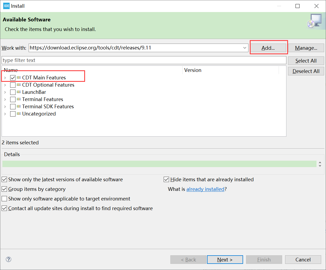
Task: Check the Terminal SDK Features checkbox
Action: [x=13, y=107]
